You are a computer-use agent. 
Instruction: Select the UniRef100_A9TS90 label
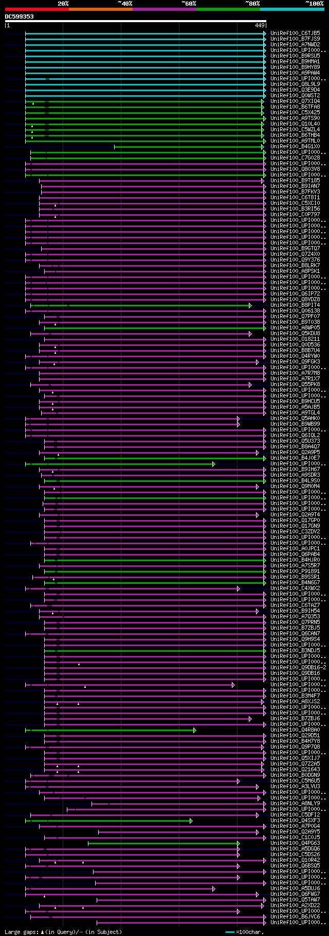coord(295,118)
